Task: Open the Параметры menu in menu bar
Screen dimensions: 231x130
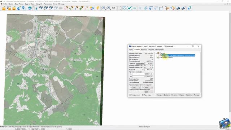Action: click(x=48, y=4)
